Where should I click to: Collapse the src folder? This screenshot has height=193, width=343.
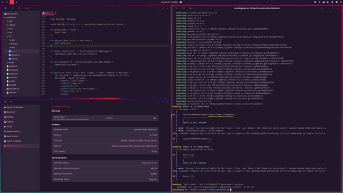coord(8,36)
